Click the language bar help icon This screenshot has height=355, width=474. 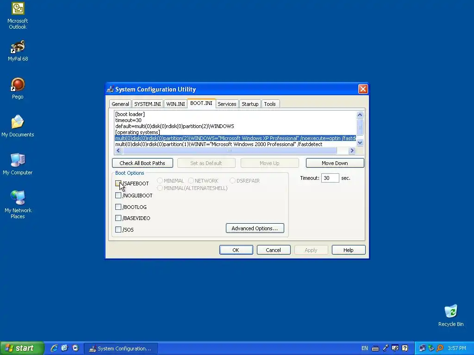[x=405, y=349]
